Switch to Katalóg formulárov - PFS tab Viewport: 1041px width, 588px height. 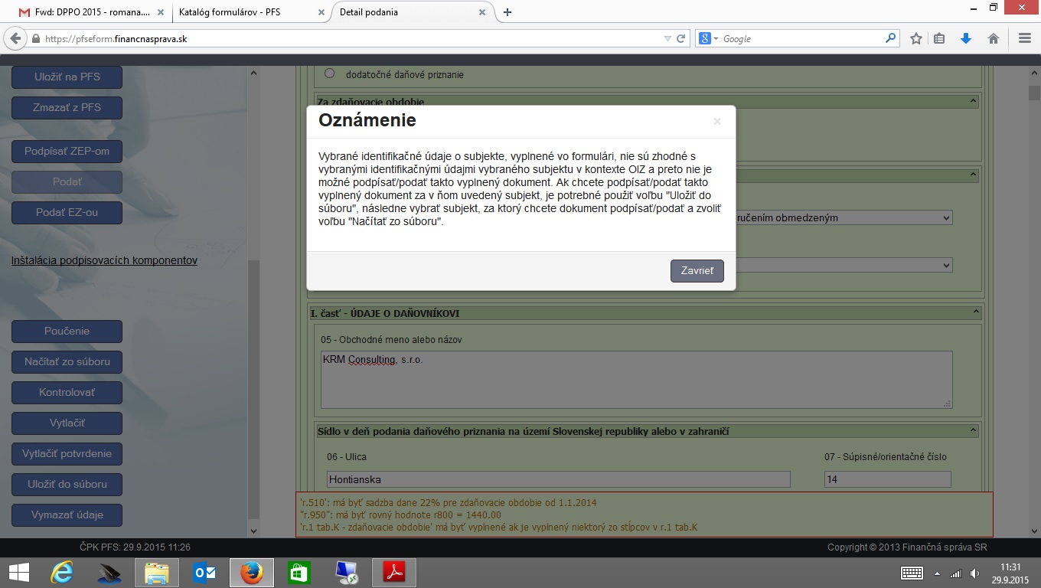tap(245, 12)
